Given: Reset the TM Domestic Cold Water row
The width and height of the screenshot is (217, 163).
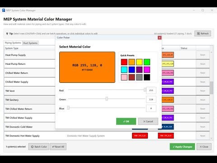Looking at the screenshot, I should (203, 127).
